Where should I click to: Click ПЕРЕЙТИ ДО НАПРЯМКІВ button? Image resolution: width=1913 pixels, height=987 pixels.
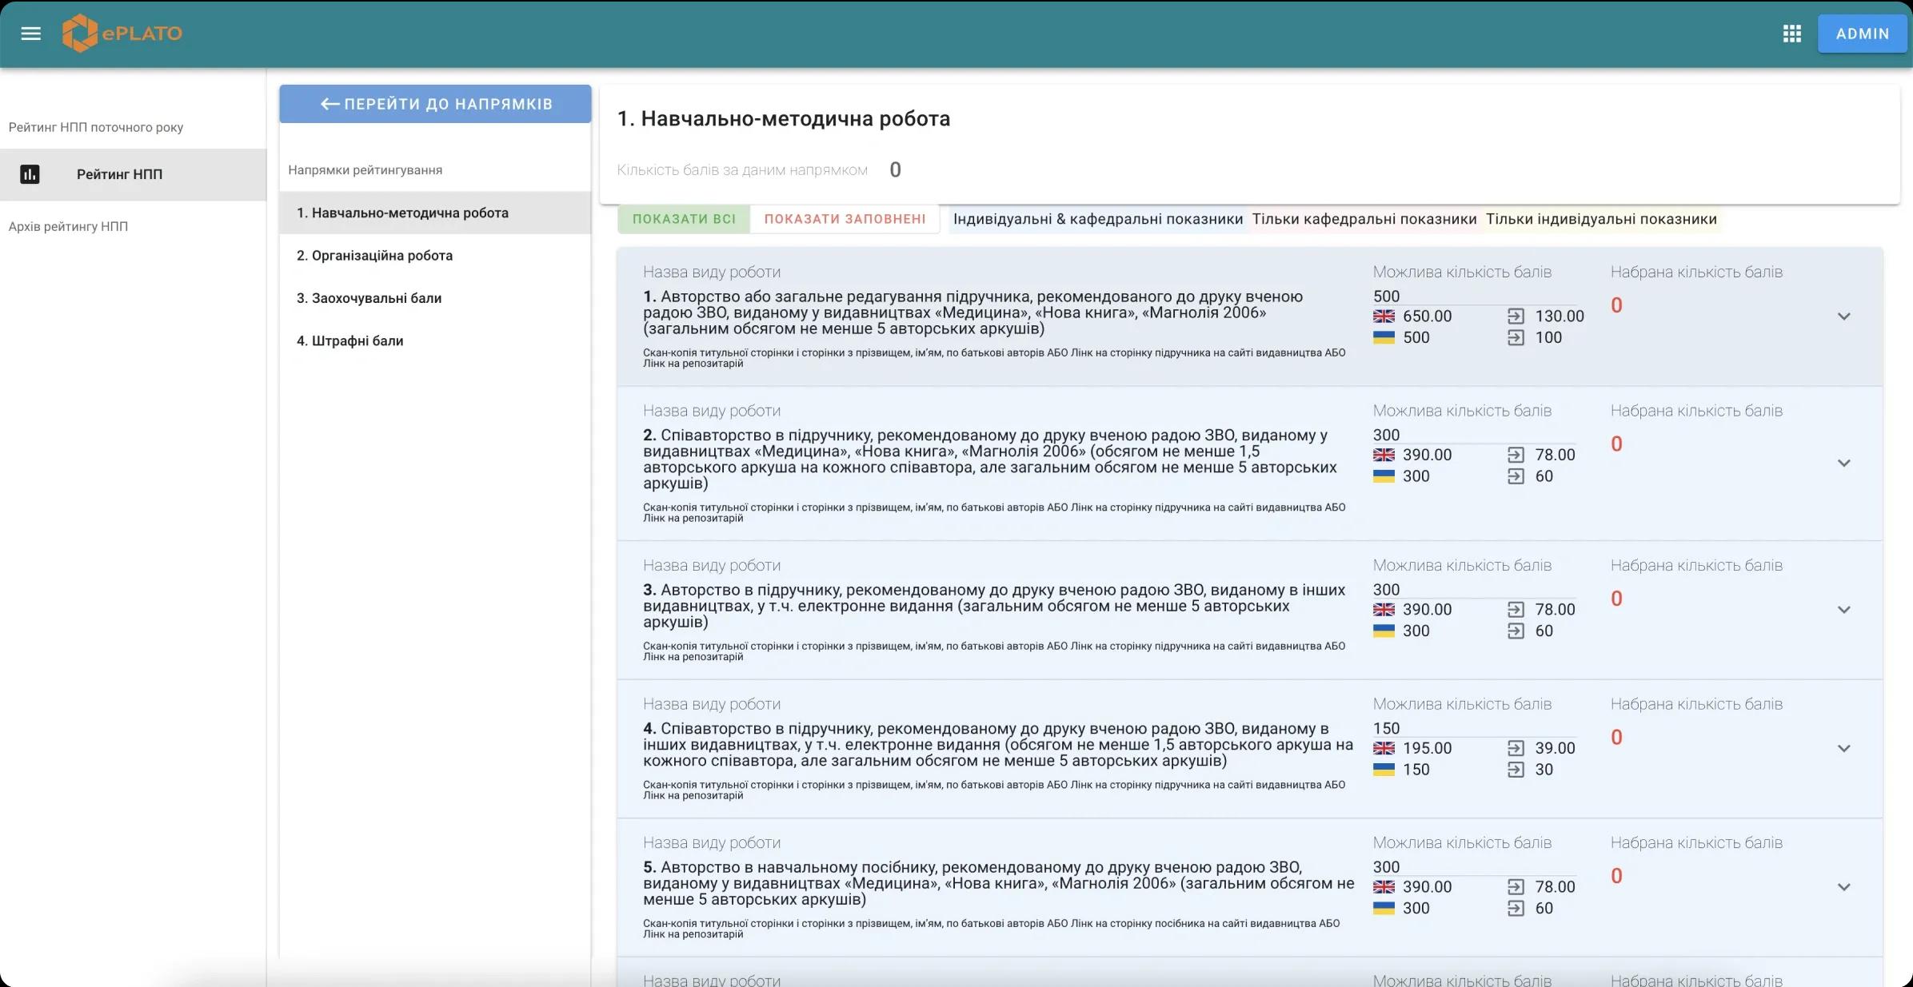point(435,104)
